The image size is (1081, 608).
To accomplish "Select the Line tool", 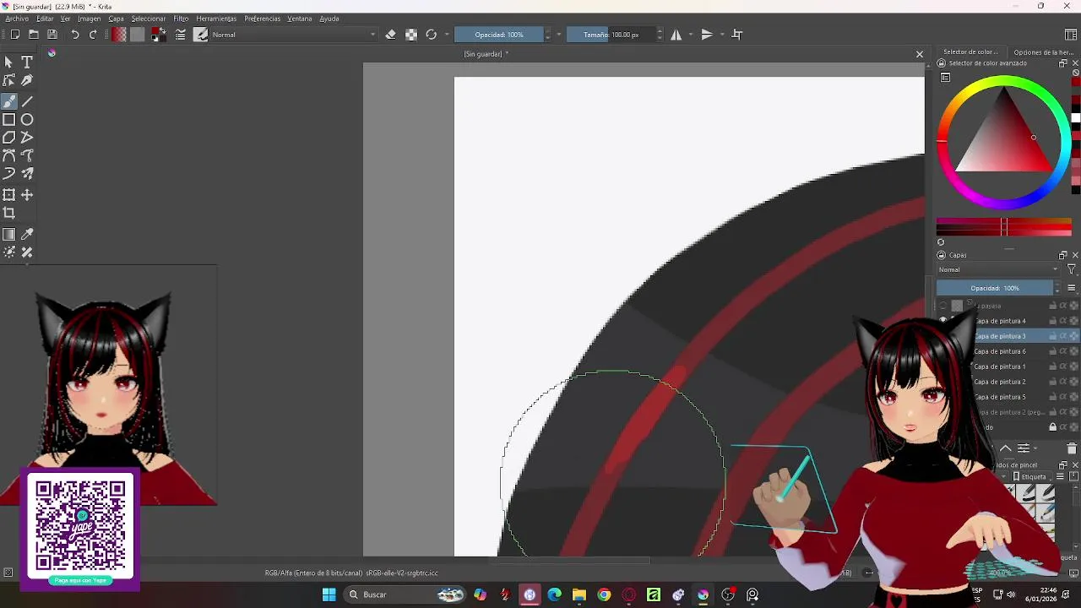I will coord(27,101).
